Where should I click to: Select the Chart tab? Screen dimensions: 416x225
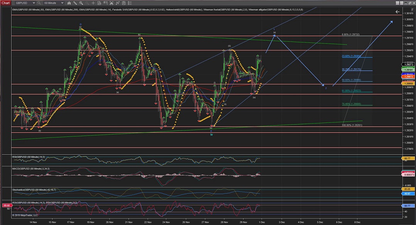(x=5, y=3)
